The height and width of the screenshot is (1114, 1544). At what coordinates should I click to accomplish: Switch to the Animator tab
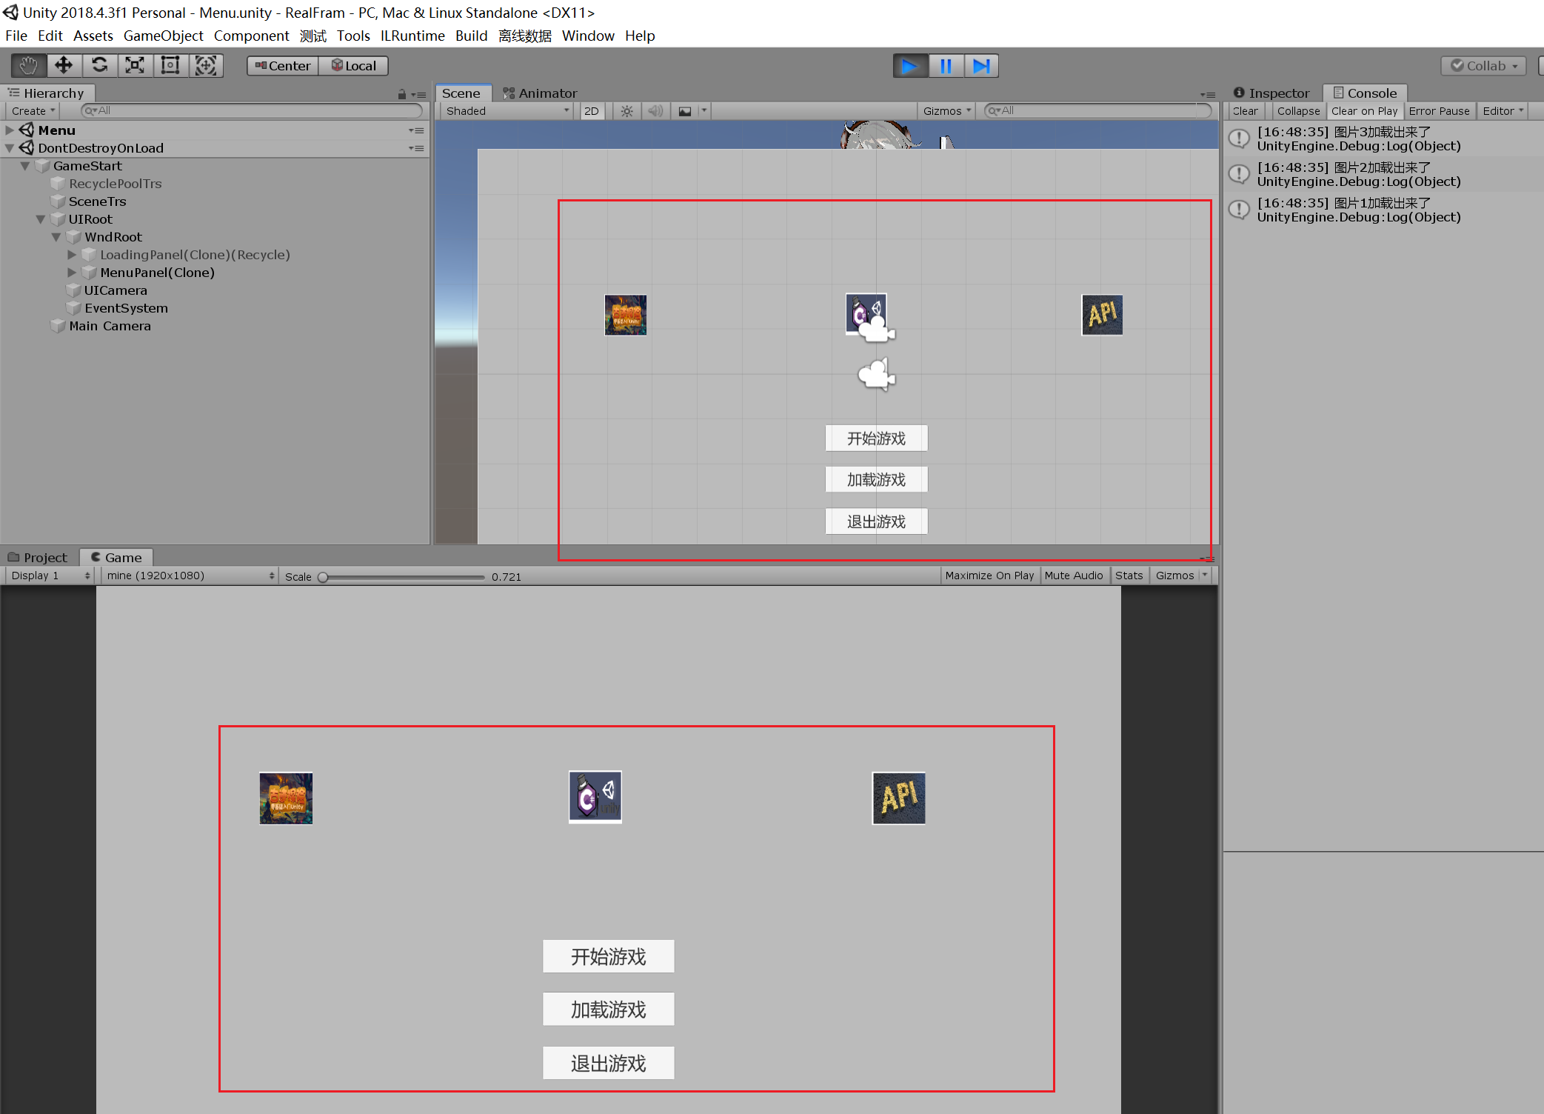(540, 93)
